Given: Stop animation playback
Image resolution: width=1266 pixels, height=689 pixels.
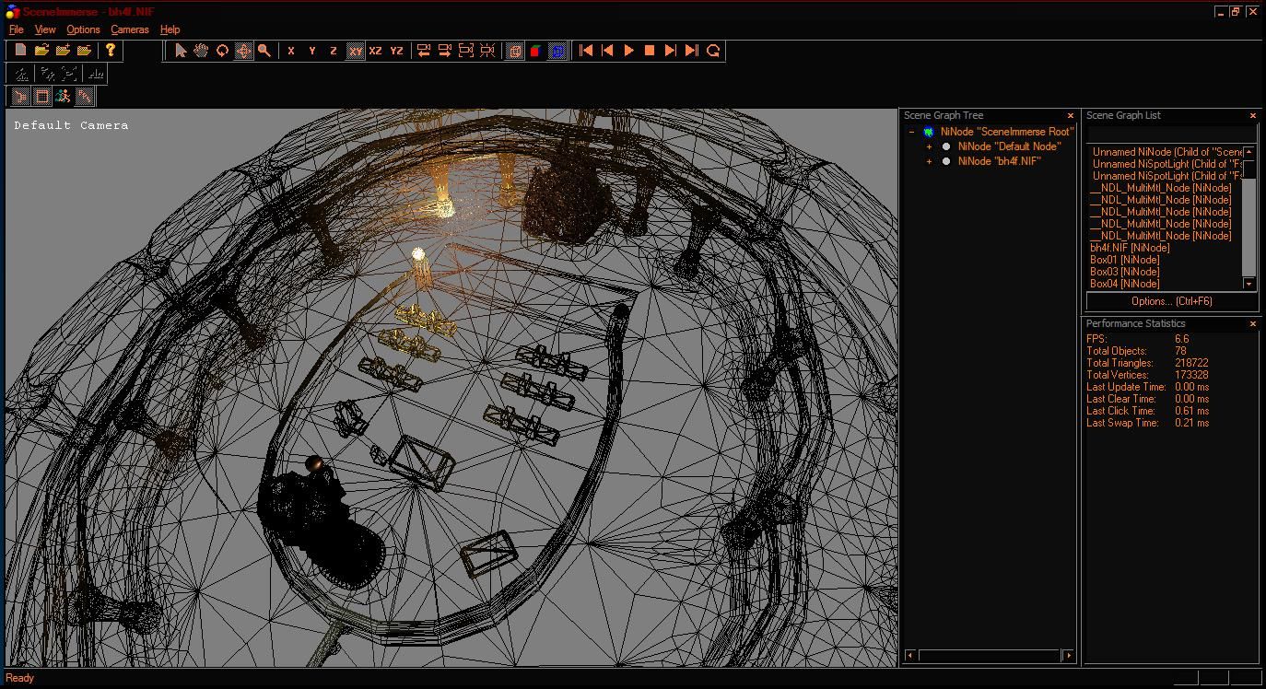Looking at the screenshot, I should (x=650, y=51).
